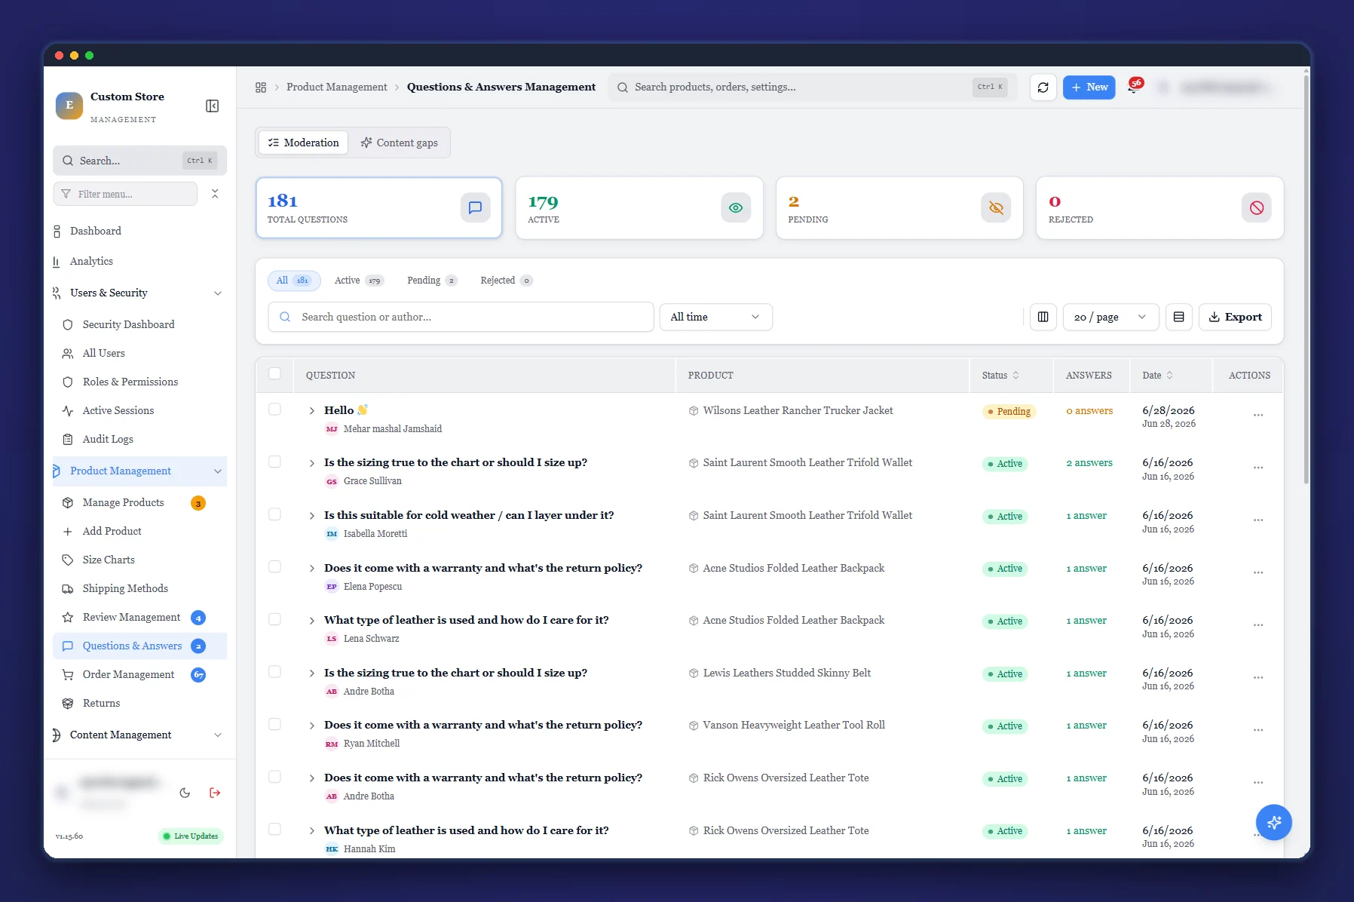Check the box for the Hello question
This screenshot has height=902, width=1354.
(x=274, y=410)
